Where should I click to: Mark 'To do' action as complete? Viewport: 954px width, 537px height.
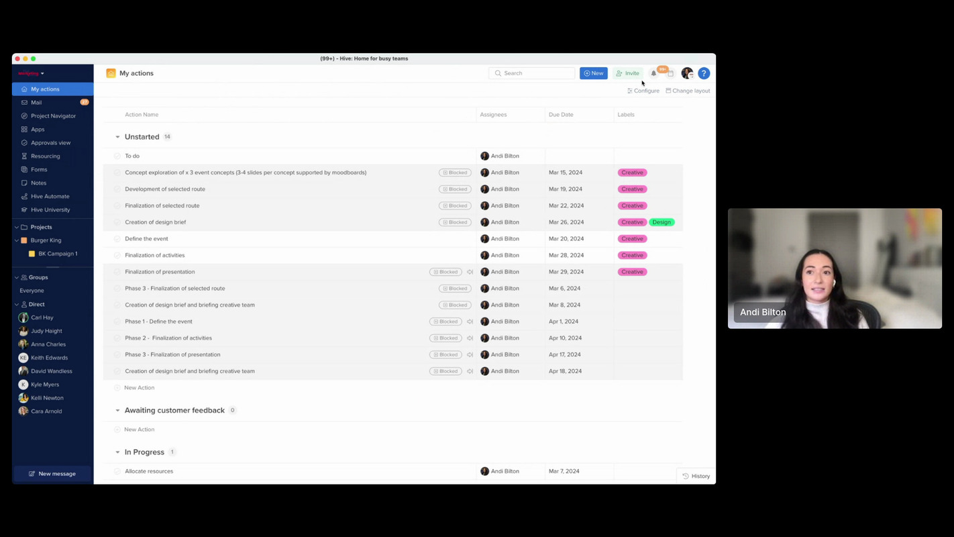pyautogui.click(x=117, y=155)
